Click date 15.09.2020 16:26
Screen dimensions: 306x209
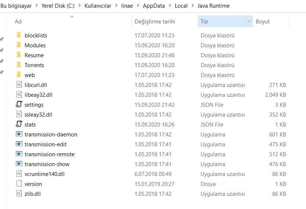pyautogui.click(x=154, y=124)
